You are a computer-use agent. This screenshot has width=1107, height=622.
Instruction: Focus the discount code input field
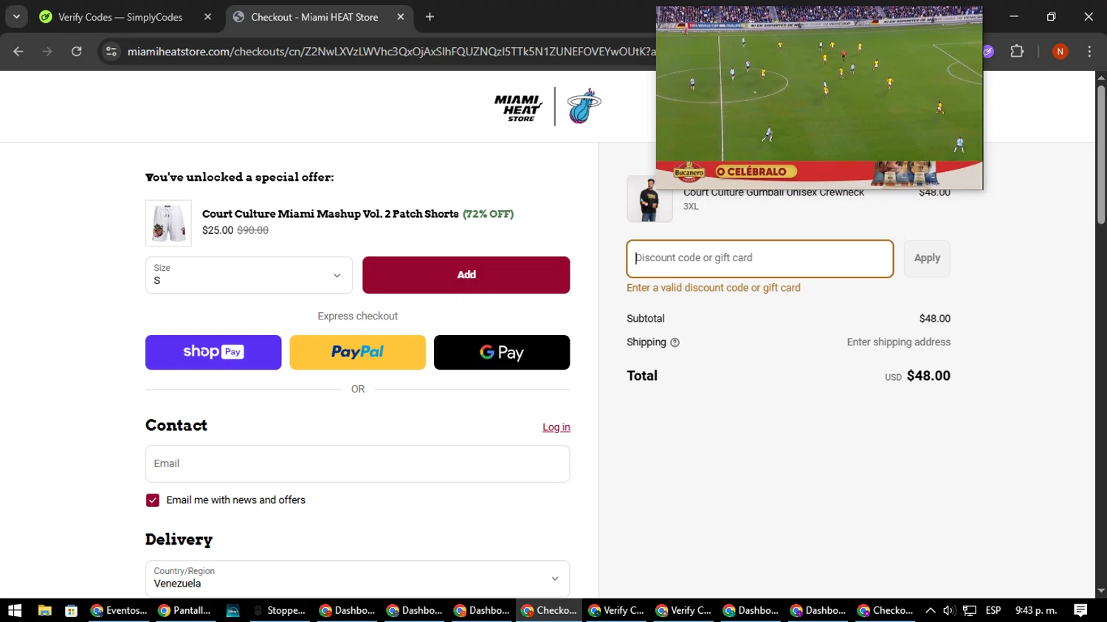760,258
